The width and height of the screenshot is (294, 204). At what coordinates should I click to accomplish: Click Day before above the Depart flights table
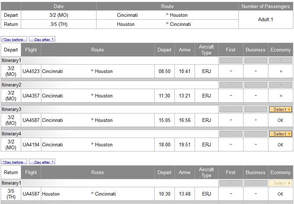tap(14, 39)
